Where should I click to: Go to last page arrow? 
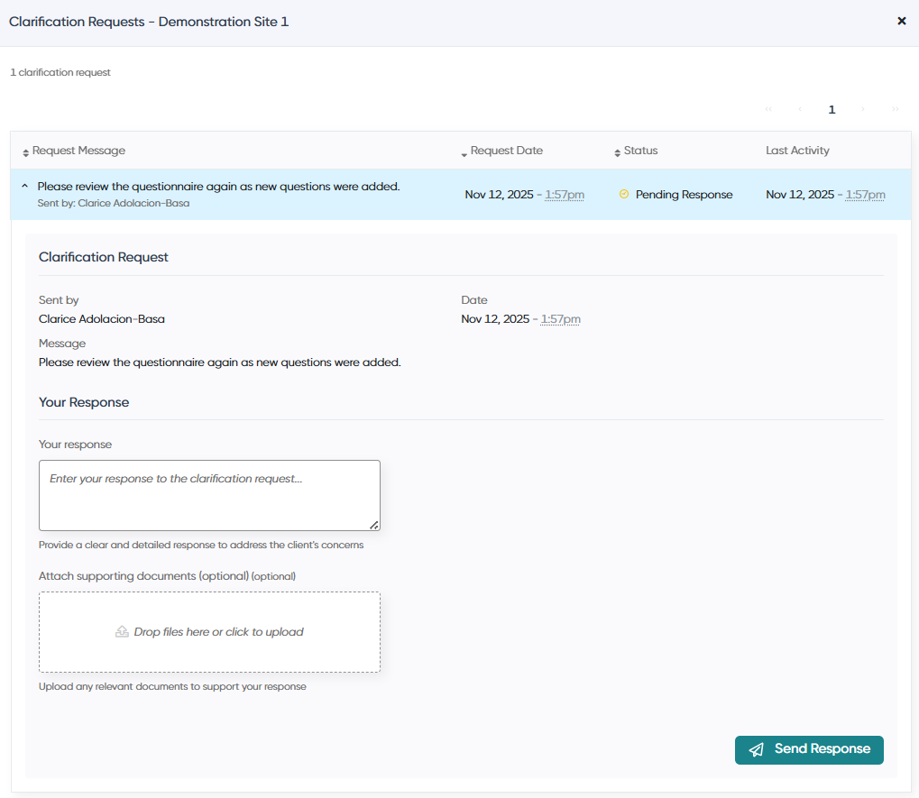[895, 109]
